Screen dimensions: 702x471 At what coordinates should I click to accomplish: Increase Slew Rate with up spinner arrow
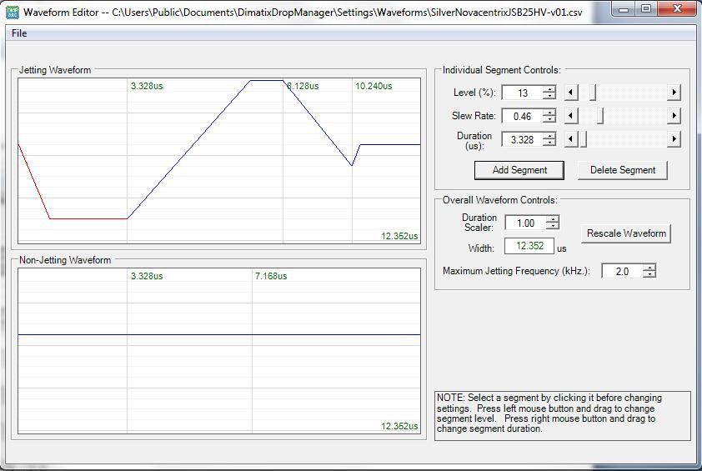click(x=549, y=113)
